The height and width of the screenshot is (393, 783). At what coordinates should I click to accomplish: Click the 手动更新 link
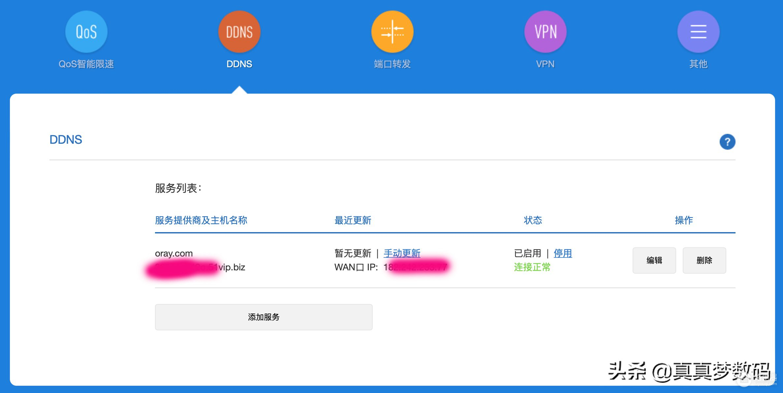pyautogui.click(x=402, y=253)
